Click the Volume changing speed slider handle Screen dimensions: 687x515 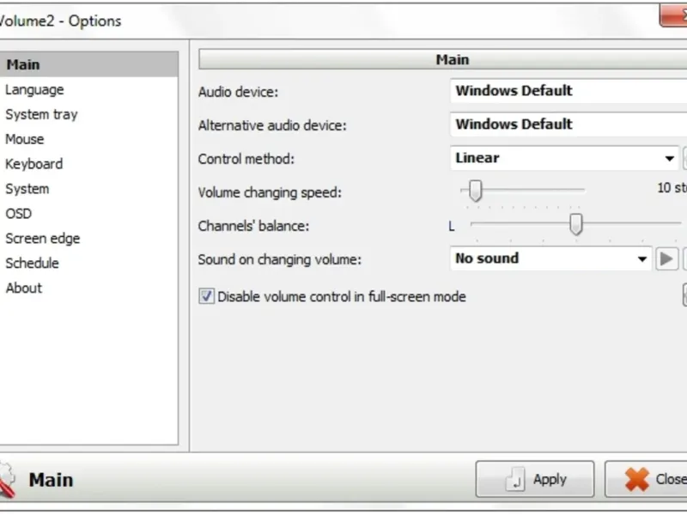click(476, 191)
